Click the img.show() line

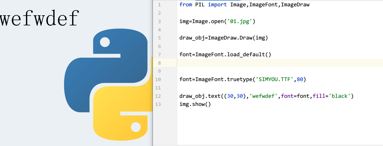tap(195, 104)
